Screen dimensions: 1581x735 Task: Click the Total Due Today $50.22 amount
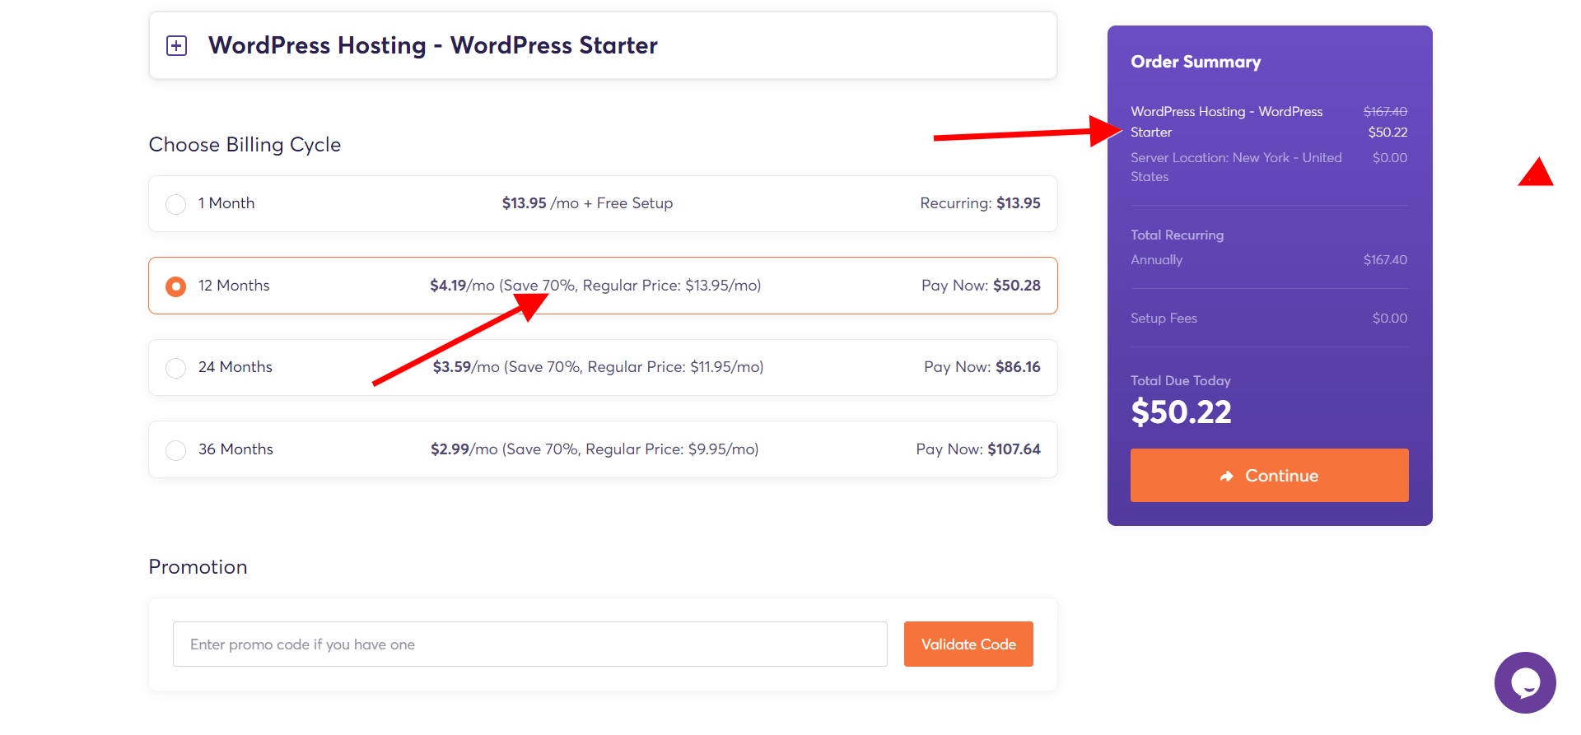coord(1181,412)
